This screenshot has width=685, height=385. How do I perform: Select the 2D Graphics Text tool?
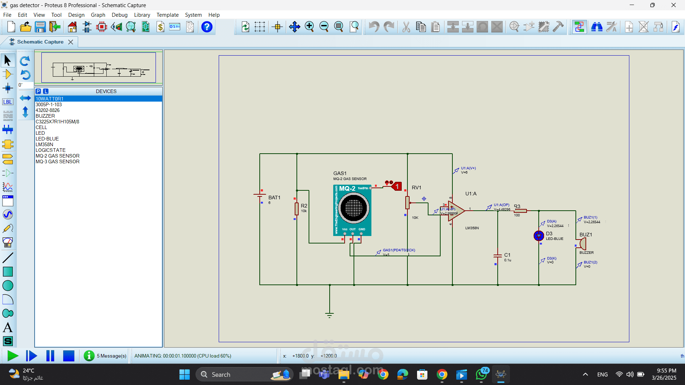pyautogui.click(x=7, y=327)
